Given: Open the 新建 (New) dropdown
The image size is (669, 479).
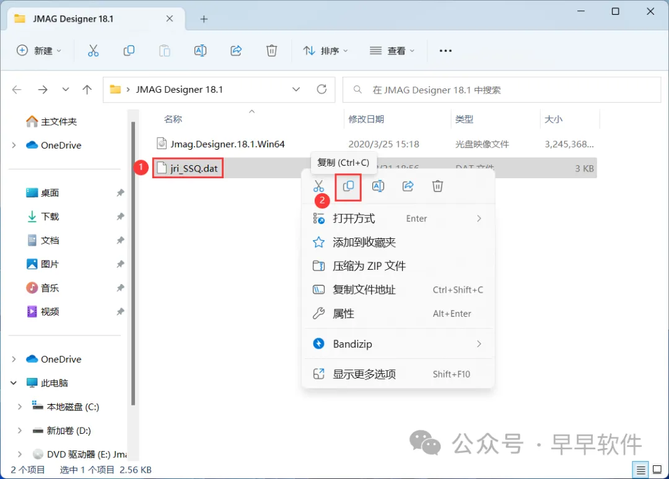Looking at the screenshot, I should tap(39, 51).
